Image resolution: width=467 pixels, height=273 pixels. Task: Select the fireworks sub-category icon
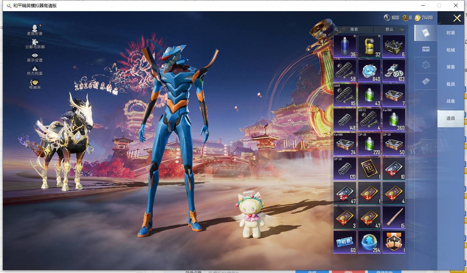point(426,65)
